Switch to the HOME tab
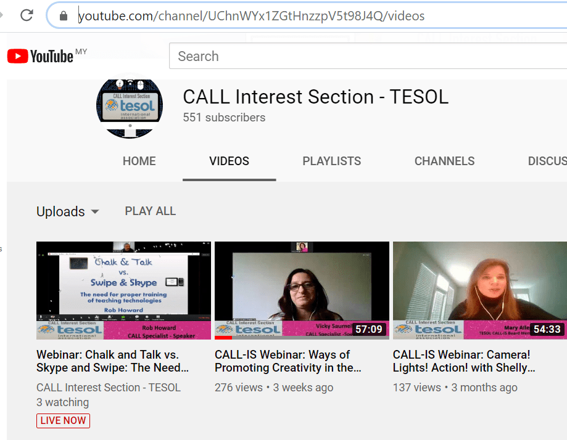567x440 pixels. (139, 161)
